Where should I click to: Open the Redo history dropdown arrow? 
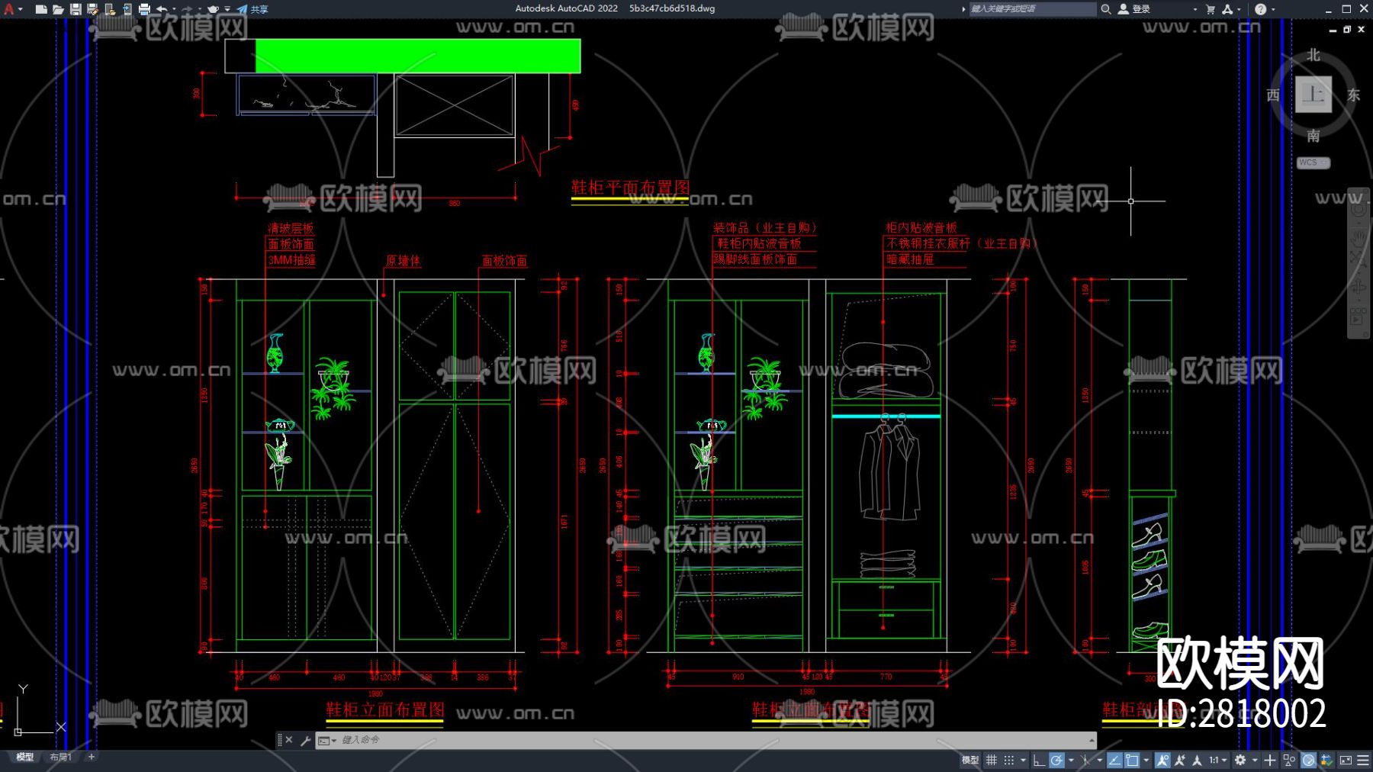[x=200, y=9]
